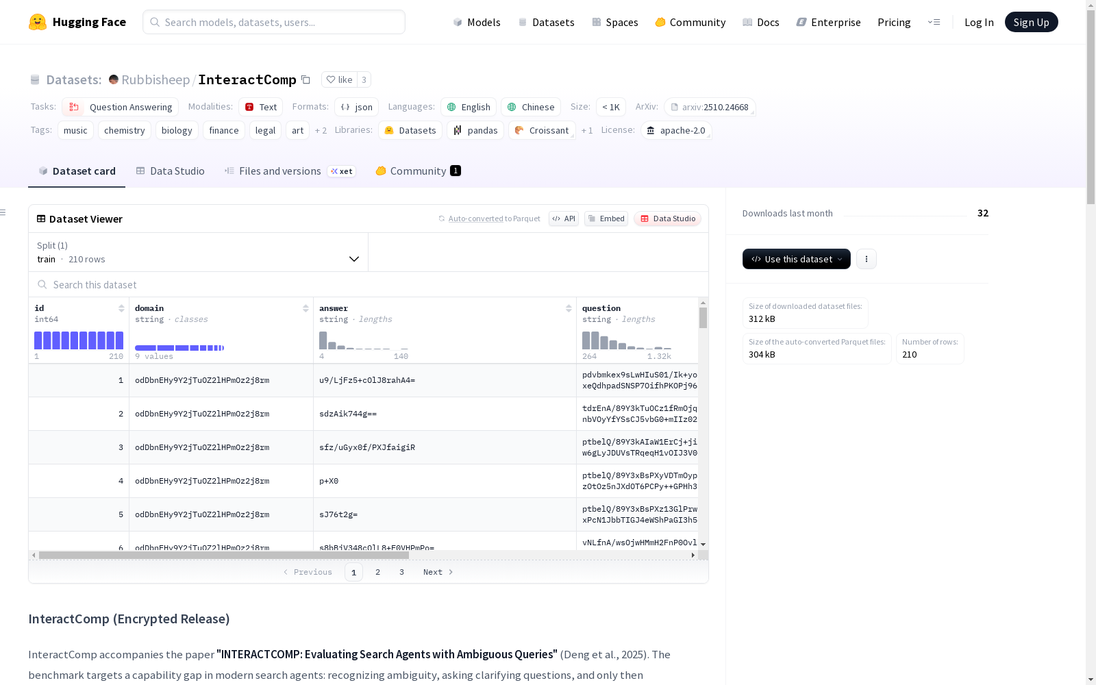Image resolution: width=1096 pixels, height=685 pixels.
Task: Like the InteractComp dataset
Action: coord(339,80)
